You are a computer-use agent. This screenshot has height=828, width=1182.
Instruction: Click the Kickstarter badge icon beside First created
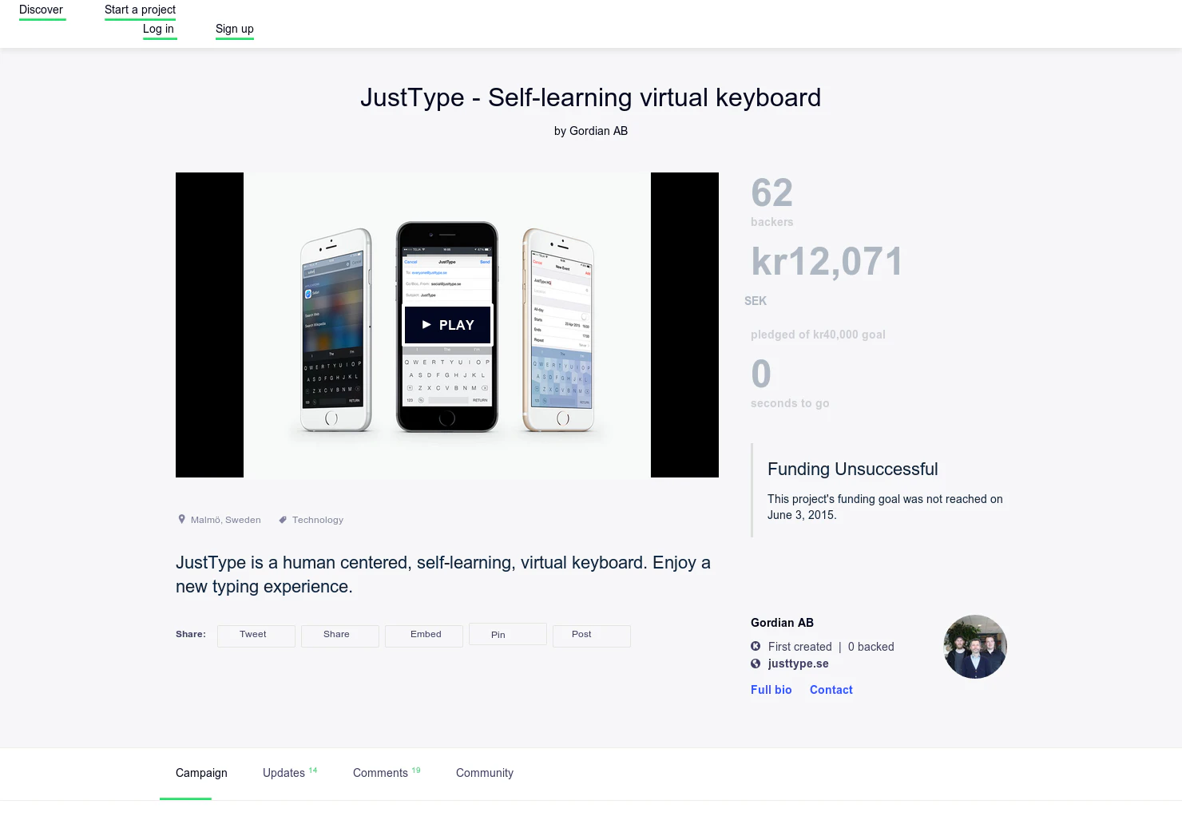[755, 646]
